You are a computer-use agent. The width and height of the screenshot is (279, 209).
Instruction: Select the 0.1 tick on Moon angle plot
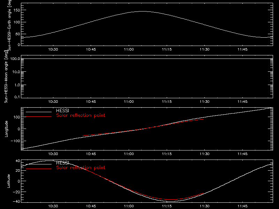click(17, 97)
